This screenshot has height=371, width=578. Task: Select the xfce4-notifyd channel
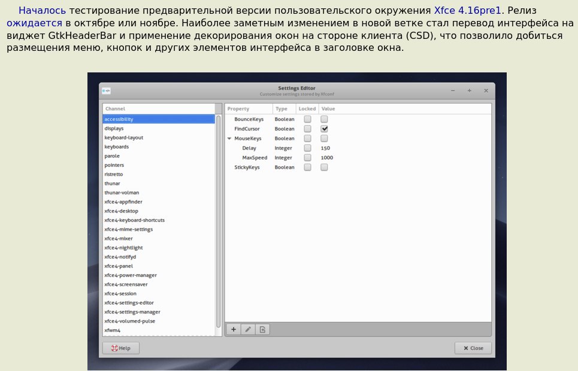159,257
